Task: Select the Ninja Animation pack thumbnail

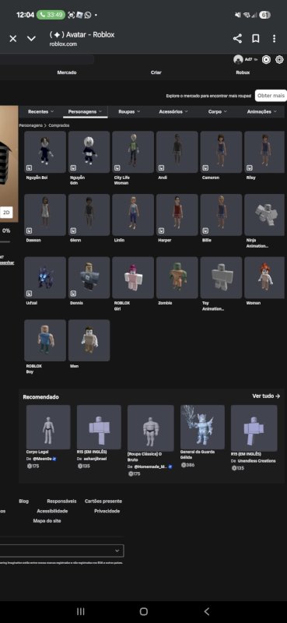Action: point(264,215)
